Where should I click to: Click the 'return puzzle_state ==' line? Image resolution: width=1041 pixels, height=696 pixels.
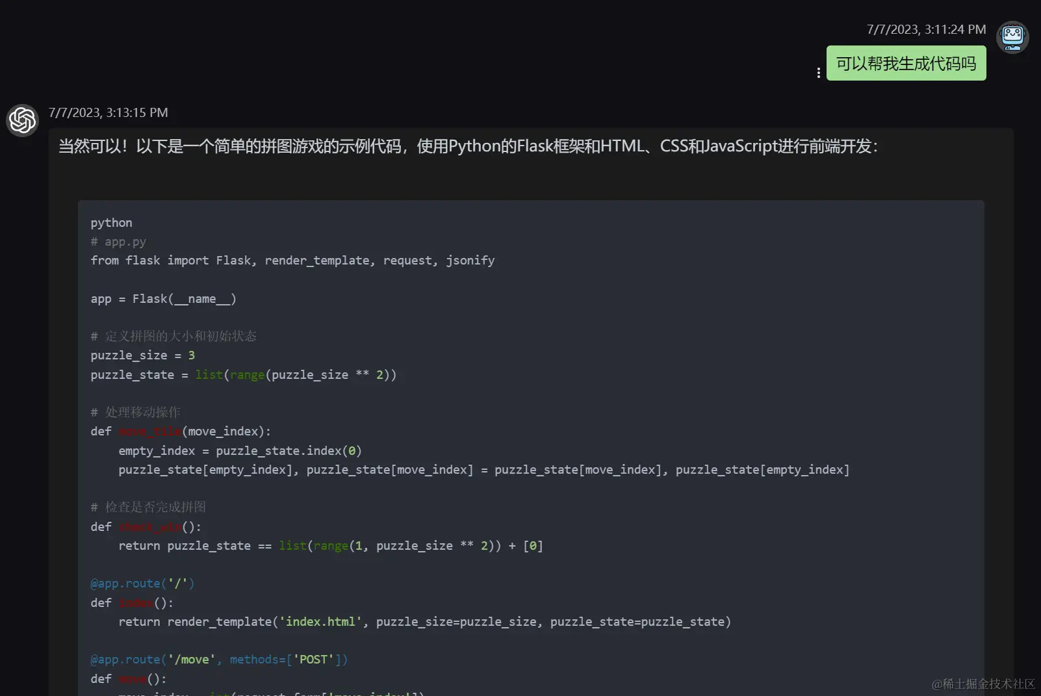pos(331,546)
